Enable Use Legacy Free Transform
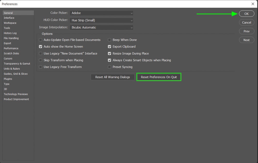This screenshot has height=163, width=258. click(x=41, y=67)
